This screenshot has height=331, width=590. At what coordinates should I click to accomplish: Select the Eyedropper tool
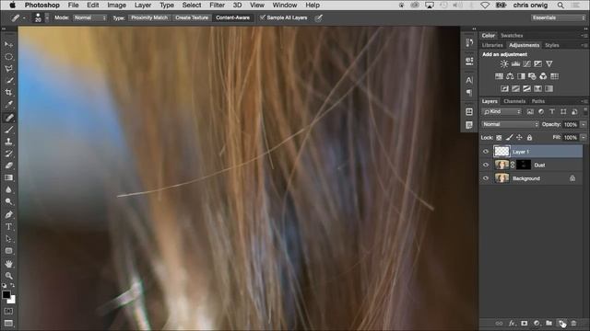click(x=8, y=104)
